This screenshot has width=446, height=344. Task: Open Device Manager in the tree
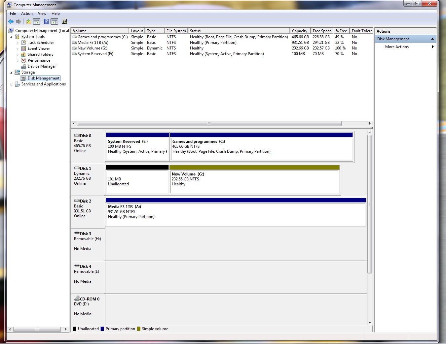[x=42, y=66]
